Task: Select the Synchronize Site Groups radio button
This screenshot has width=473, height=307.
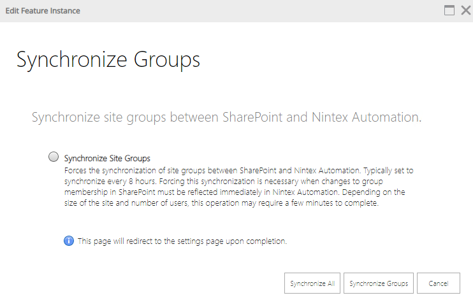Action: 54,157
